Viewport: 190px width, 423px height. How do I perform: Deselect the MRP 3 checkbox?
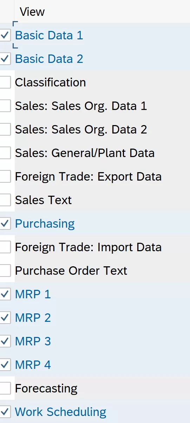click(x=5, y=341)
